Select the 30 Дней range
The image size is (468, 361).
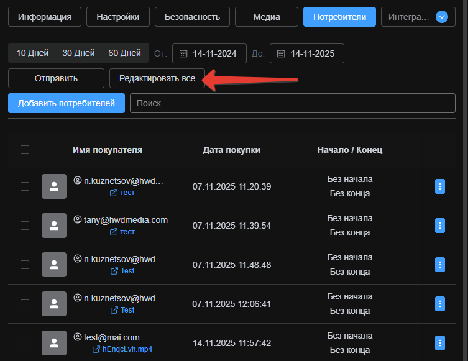[x=78, y=53]
